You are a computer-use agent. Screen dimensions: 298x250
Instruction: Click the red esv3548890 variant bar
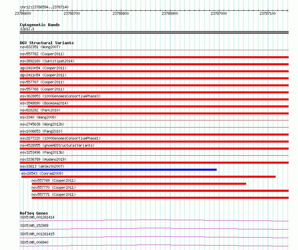pyautogui.click(x=158, y=106)
